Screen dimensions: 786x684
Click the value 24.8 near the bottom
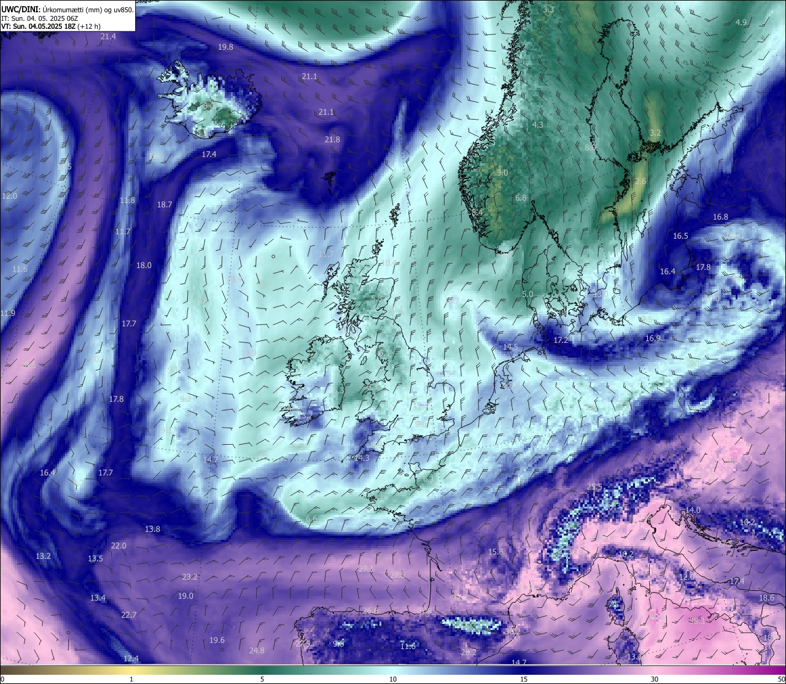257,651
